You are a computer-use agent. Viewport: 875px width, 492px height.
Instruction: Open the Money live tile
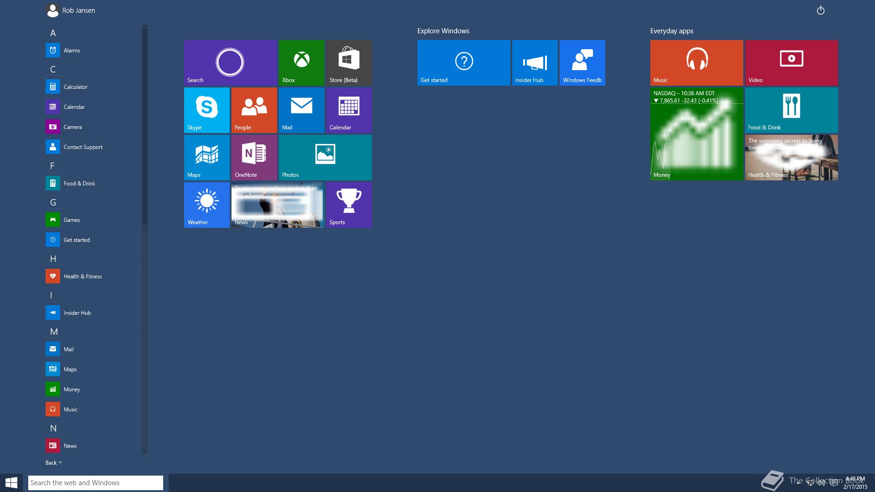point(697,134)
